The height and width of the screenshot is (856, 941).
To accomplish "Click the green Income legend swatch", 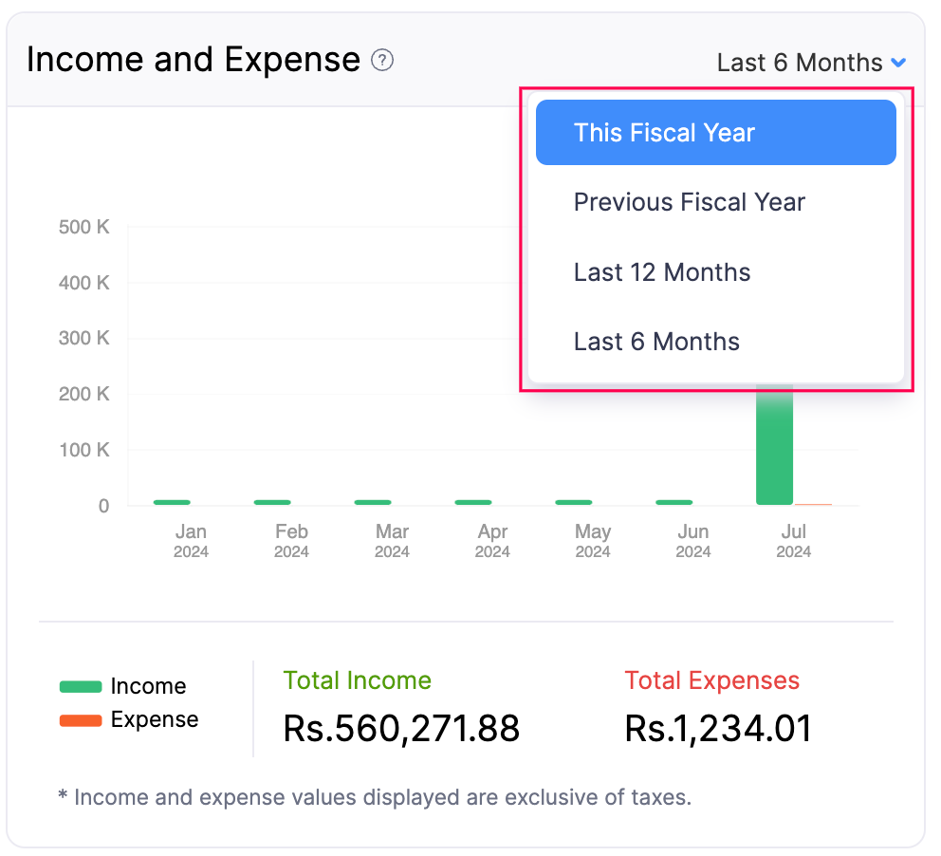I will click(80, 686).
